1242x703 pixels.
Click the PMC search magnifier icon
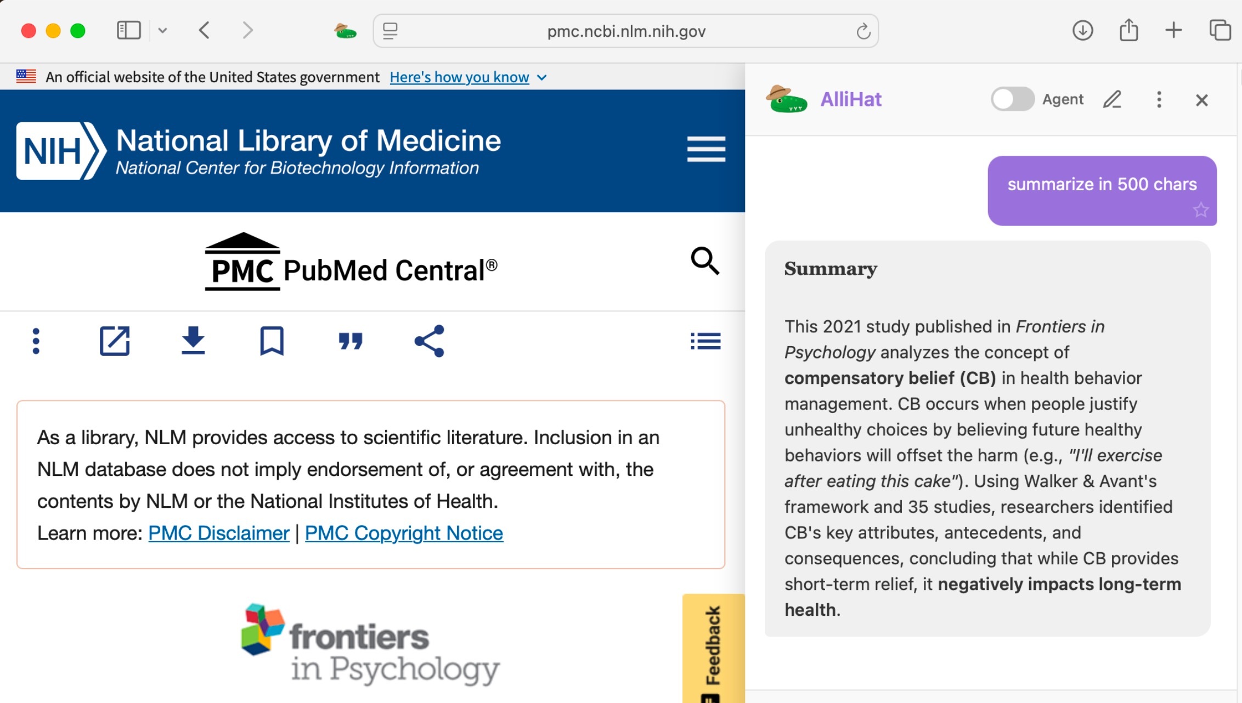tap(704, 260)
